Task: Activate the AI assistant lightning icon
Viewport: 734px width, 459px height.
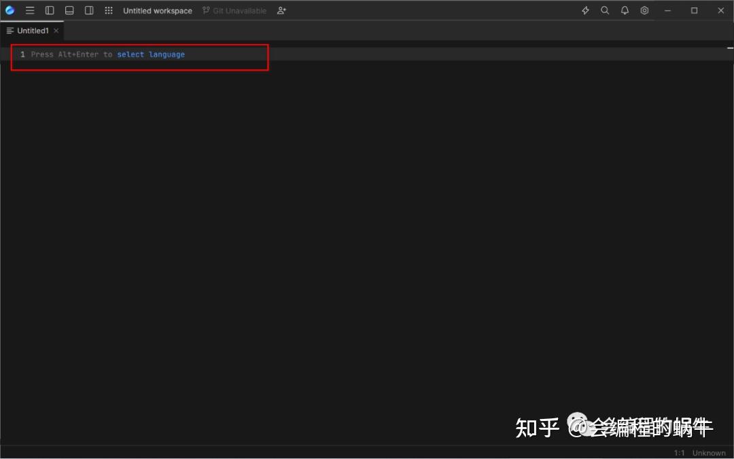Action: pos(584,10)
